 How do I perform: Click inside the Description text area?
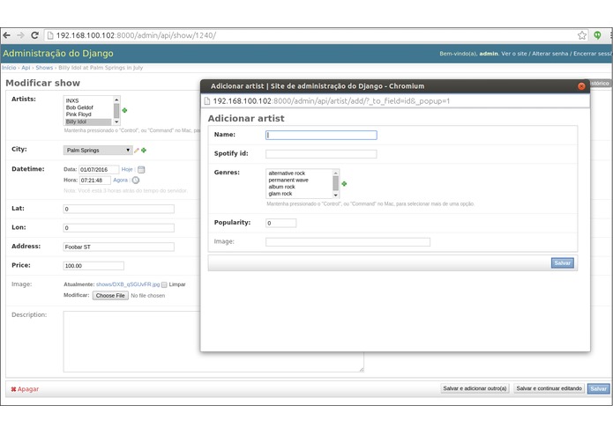213,342
